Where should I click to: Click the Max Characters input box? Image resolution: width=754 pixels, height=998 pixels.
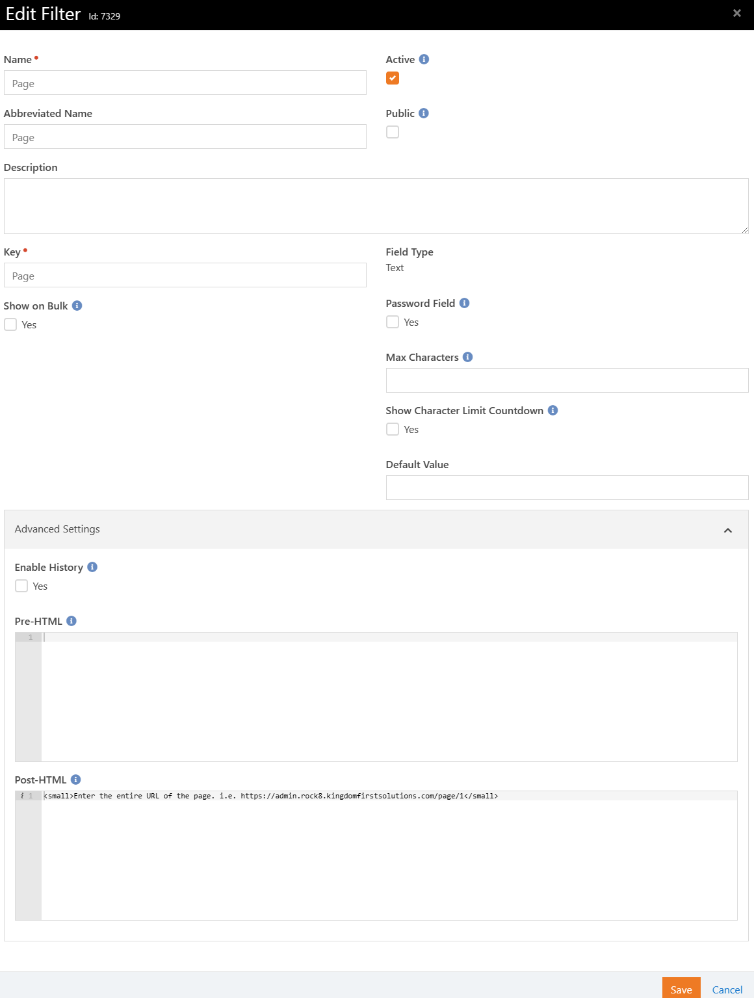pos(567,380)
